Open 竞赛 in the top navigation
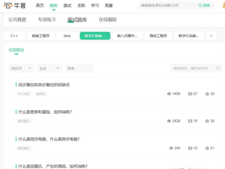 click(x=109, y=6)
